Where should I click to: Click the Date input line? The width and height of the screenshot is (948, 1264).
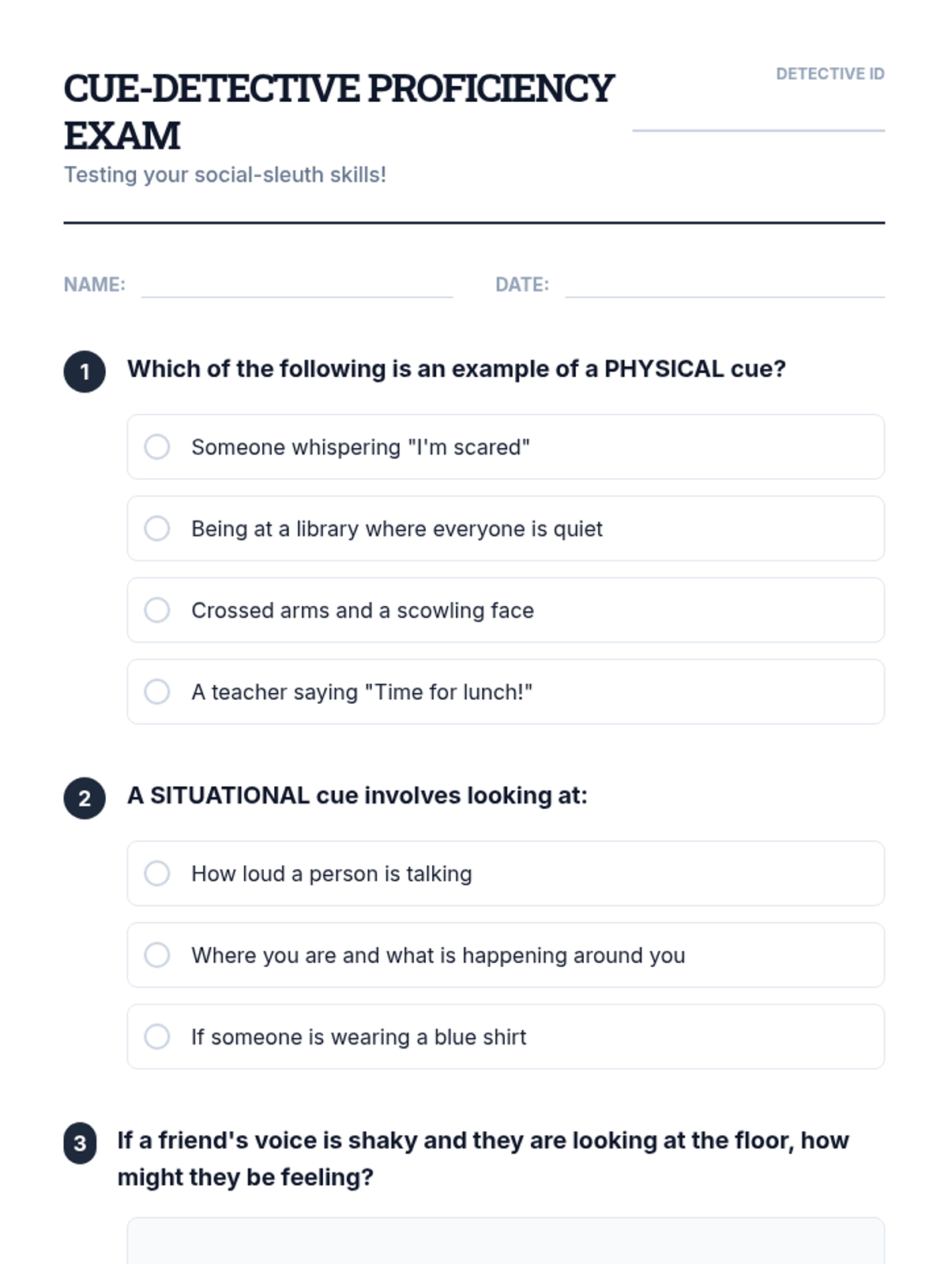(724, 286)
